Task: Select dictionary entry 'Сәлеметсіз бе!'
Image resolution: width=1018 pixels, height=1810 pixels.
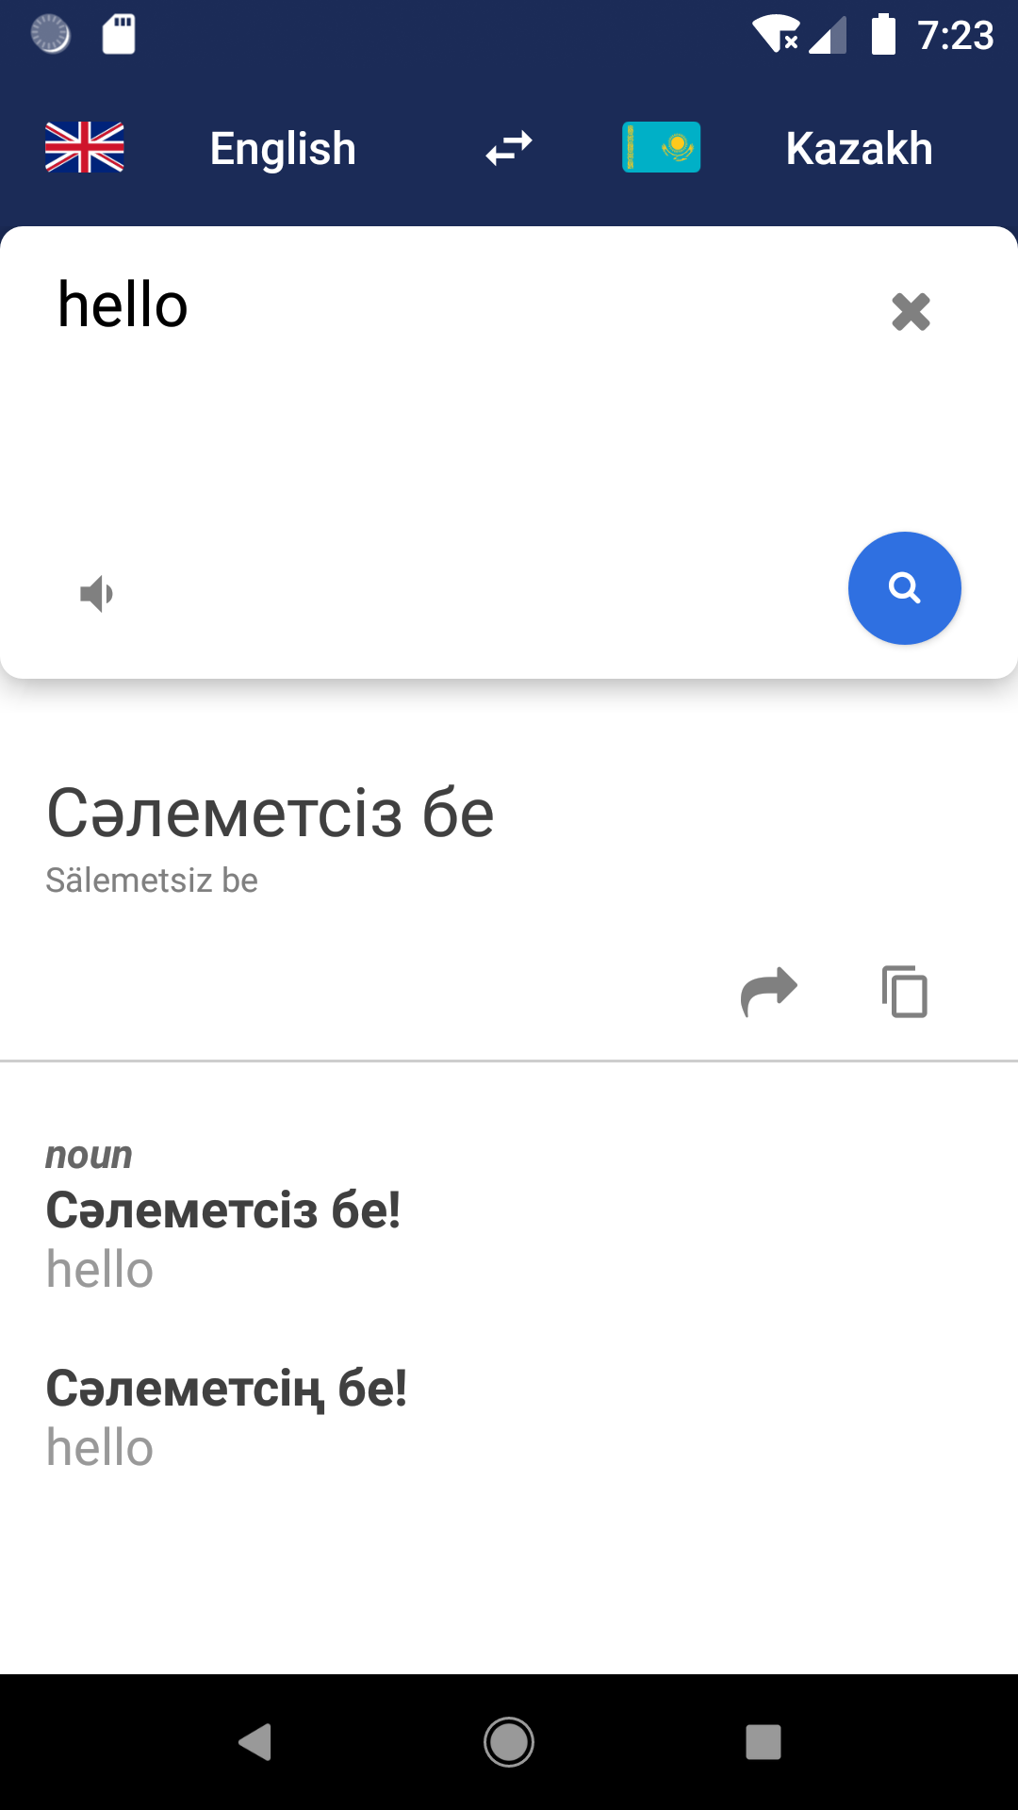Action: point(223,1209)
